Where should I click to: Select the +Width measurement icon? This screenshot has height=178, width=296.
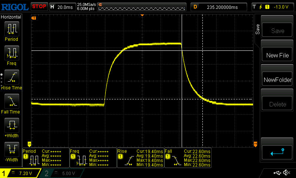pyautogui.click(x=11, y=125)
